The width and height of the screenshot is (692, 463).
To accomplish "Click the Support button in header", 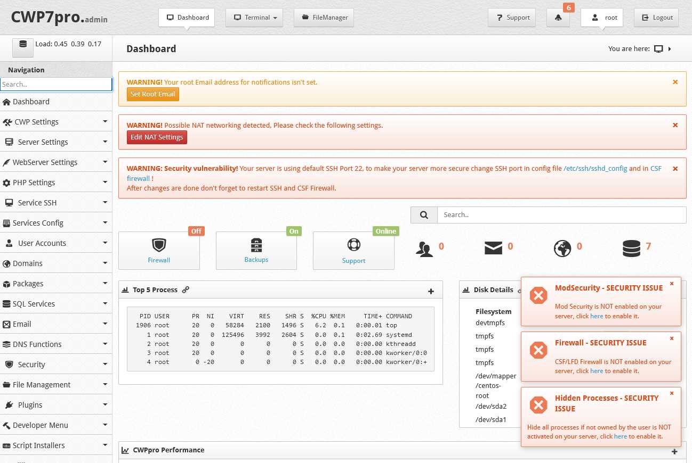I will coord(512,18).
